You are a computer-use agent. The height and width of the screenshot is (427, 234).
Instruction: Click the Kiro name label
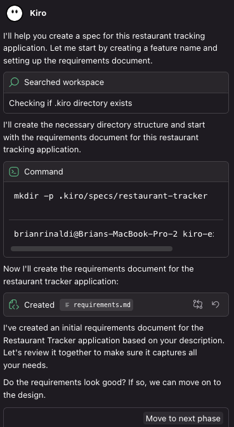click(x=38, y=13)
